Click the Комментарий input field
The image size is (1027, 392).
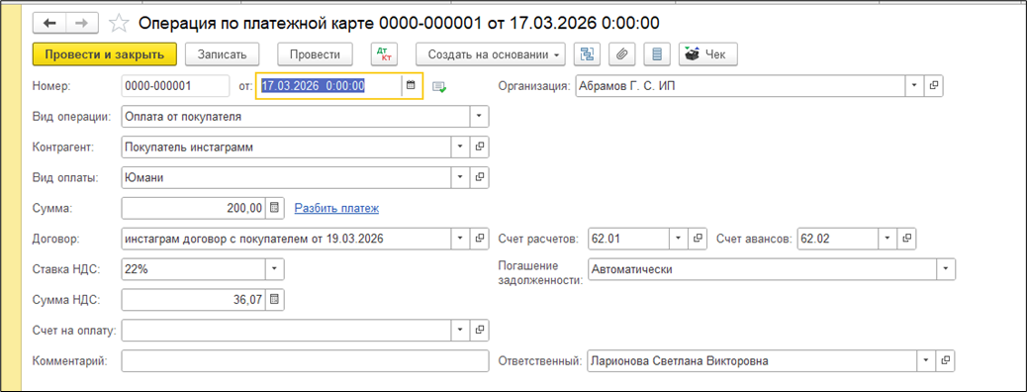point(305,360)
